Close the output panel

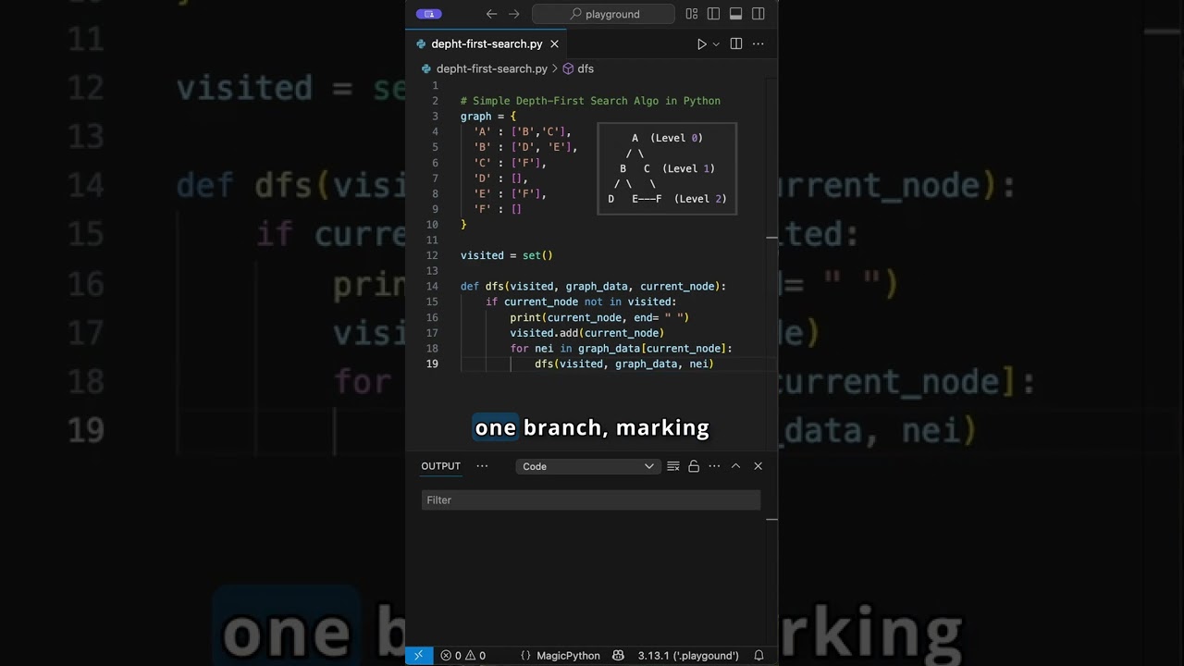pos(758,466)
